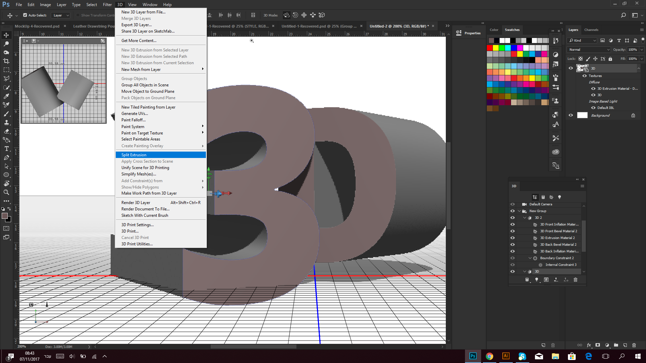Toggle Quick Mask mode icon
The width and height of the screenshot is (646, 363).
point(6,229)
